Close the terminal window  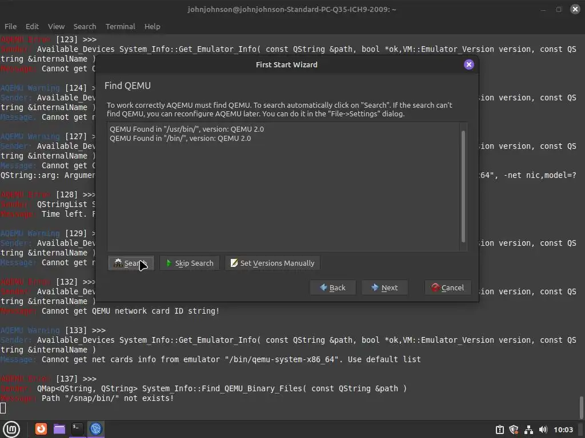tap(575, 9)
